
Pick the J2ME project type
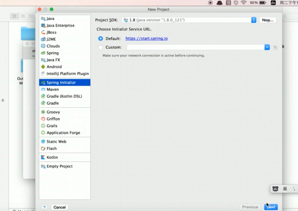(65, 39)
